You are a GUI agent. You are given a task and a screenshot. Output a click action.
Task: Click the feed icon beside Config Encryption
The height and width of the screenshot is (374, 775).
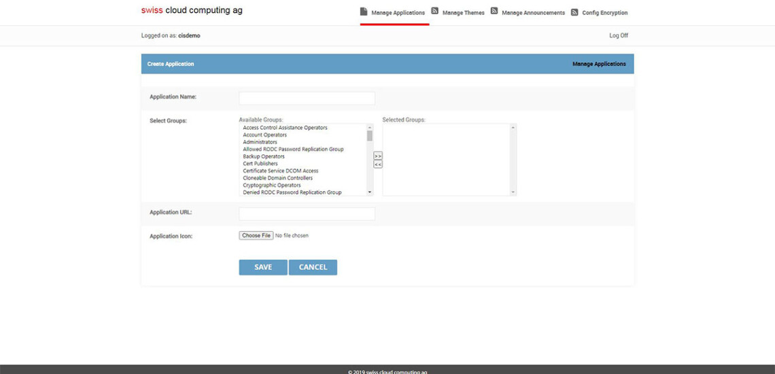point(574,12)
